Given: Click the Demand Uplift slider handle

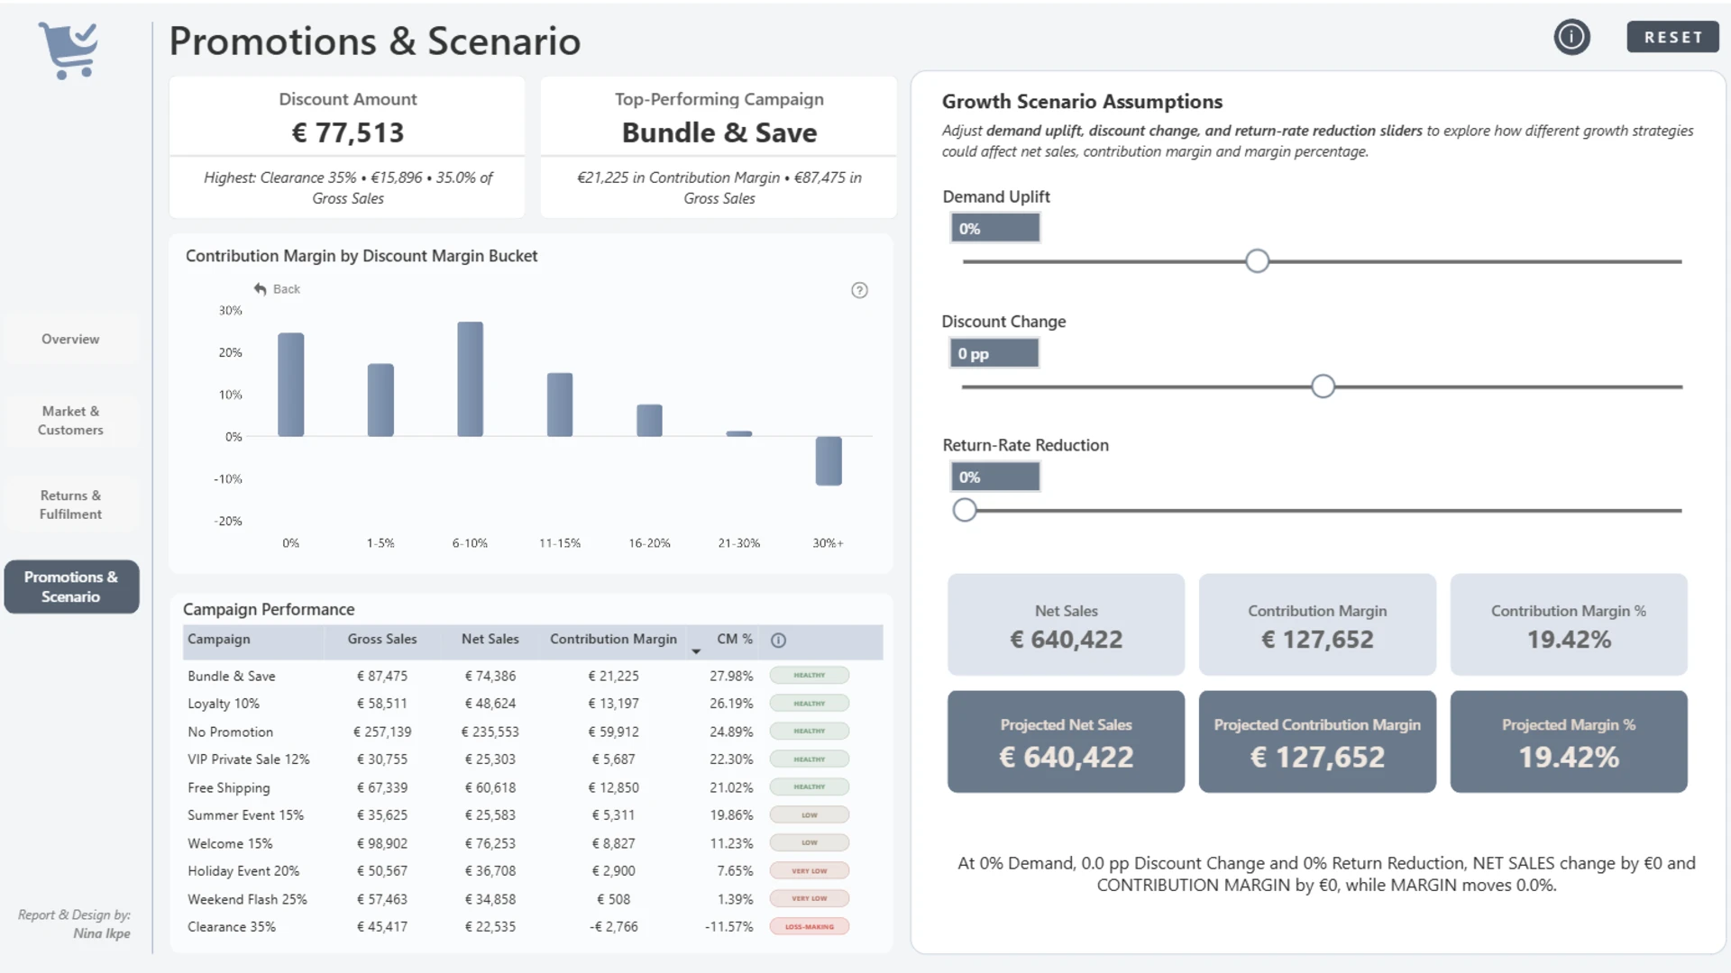Looking at the screenshot, I should pyautogui.click(x=1257, y=261).
